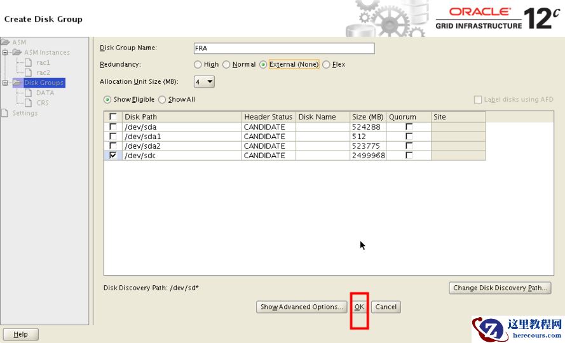Select ASM Instances in the tree
565x343 pixels.
[x=47, y=53]
